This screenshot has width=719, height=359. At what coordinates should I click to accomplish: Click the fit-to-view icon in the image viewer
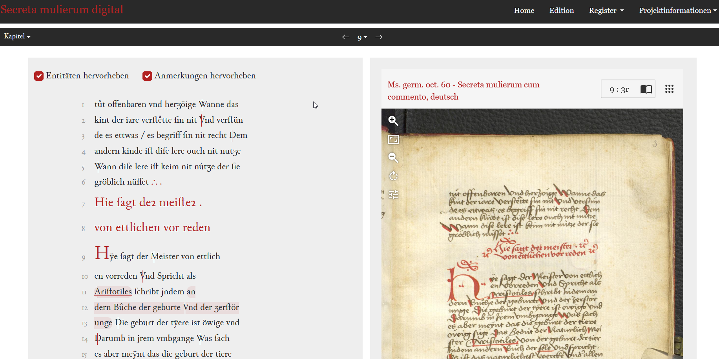tap(393, 140)
